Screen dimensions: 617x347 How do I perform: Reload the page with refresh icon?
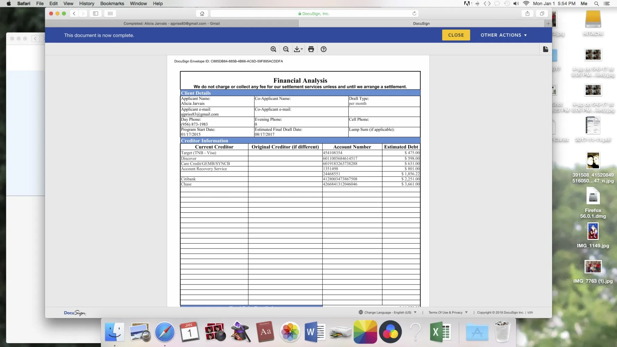(414, 14)
